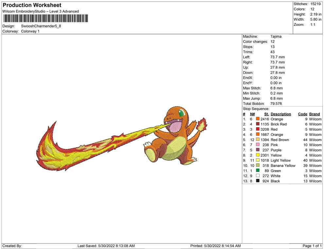
Task: Select the Banana Yellow color swatch
Action: tap(258, 165)
